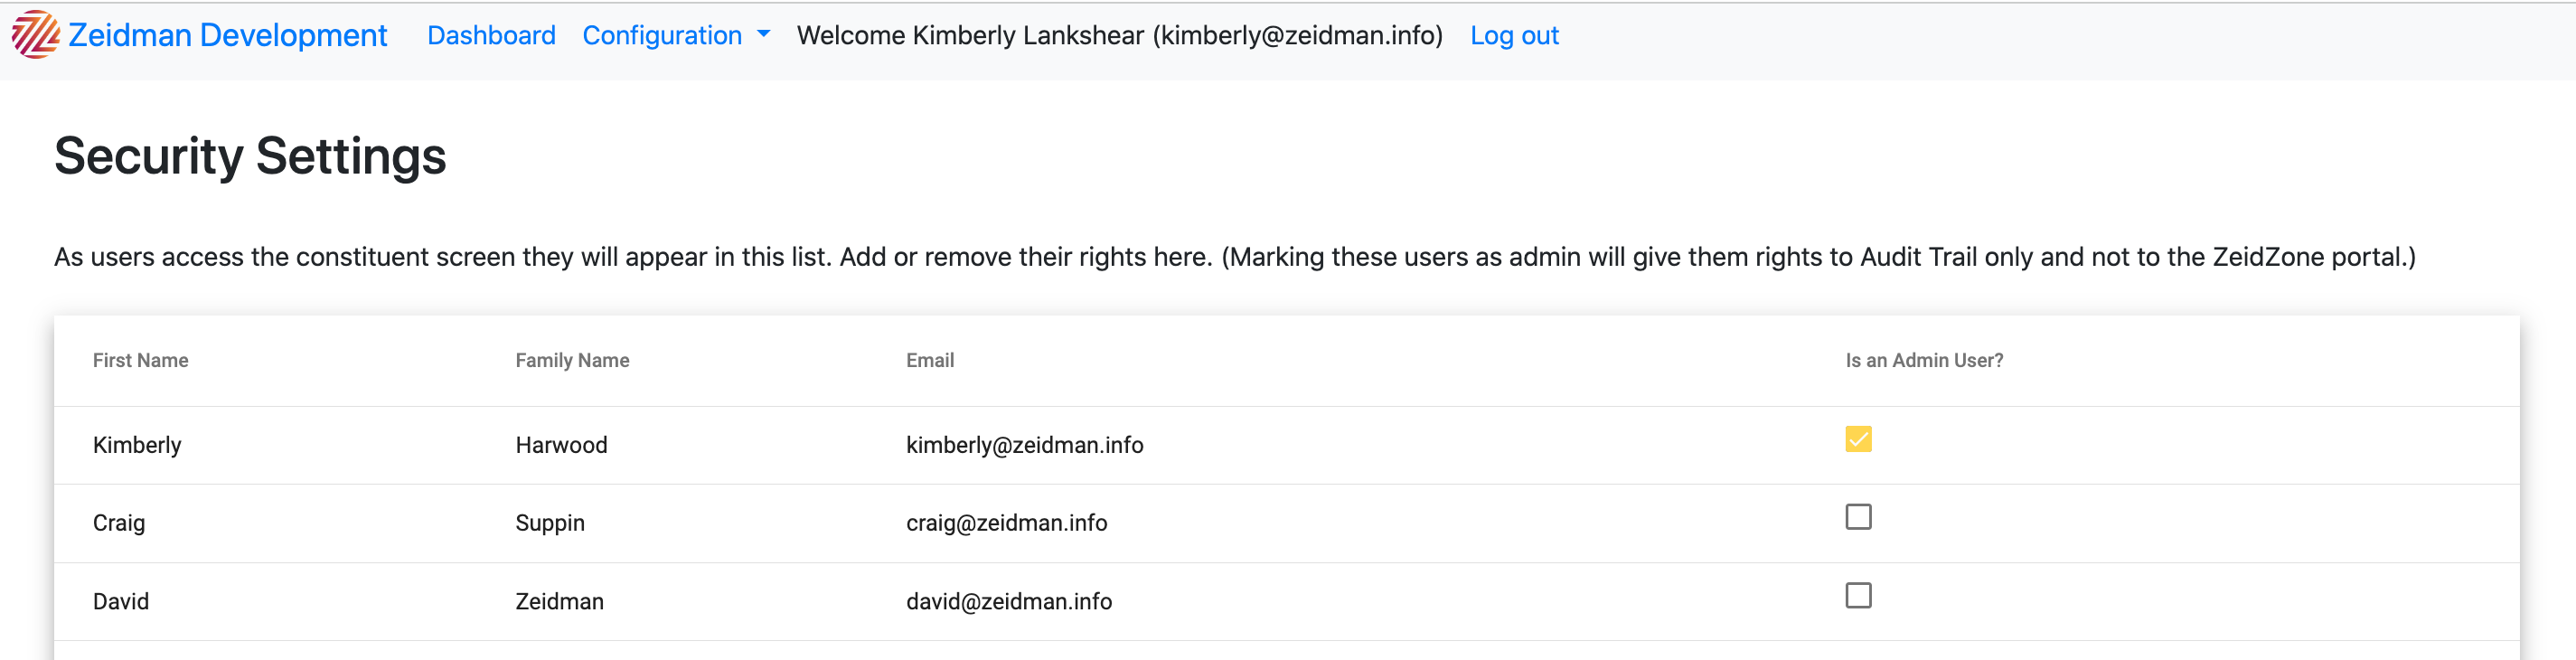2576x660 pixels.
Task: Enable admin rights for Craig Suppin
Action: pos(1858,517)
